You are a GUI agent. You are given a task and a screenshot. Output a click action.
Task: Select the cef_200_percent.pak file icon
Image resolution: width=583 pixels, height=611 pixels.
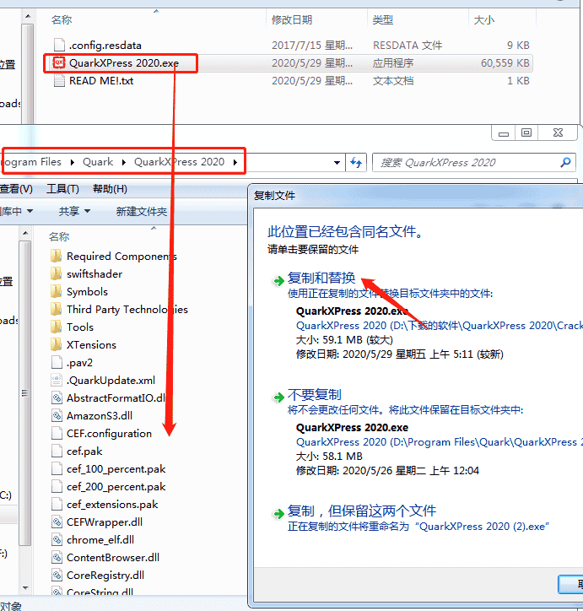(x=57, y=486)
